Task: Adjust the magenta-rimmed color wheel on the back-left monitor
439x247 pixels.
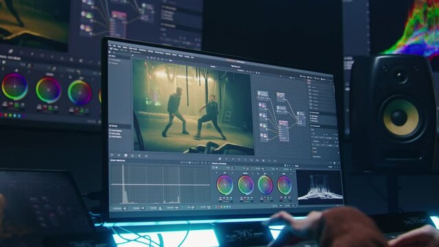Action: click(14, 86)
